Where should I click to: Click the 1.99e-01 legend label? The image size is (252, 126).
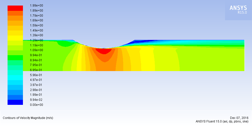pos(37,94)
